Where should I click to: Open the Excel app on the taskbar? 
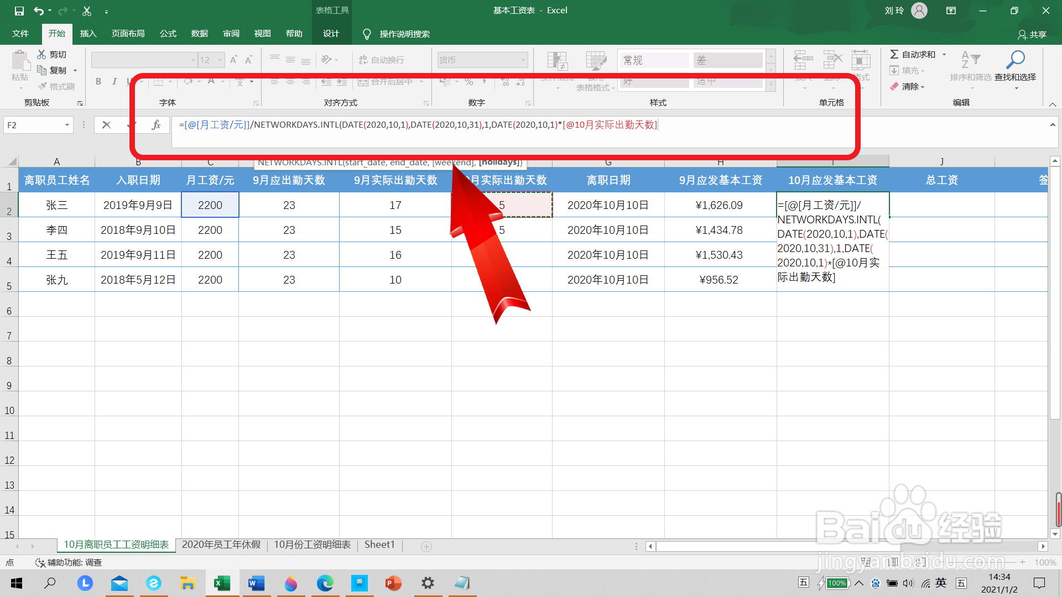[222, 583]
